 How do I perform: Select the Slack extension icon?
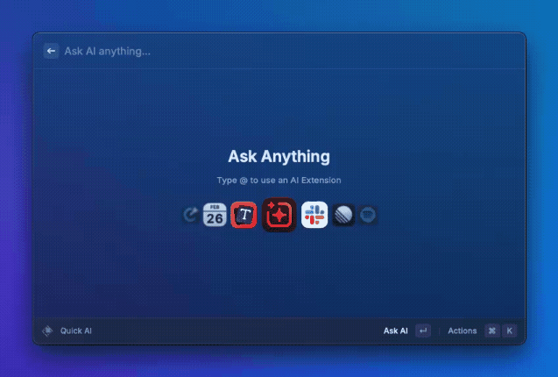coord(314,215)
